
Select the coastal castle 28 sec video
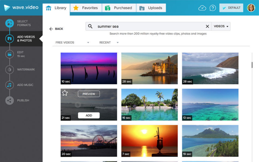coord(150,68)
